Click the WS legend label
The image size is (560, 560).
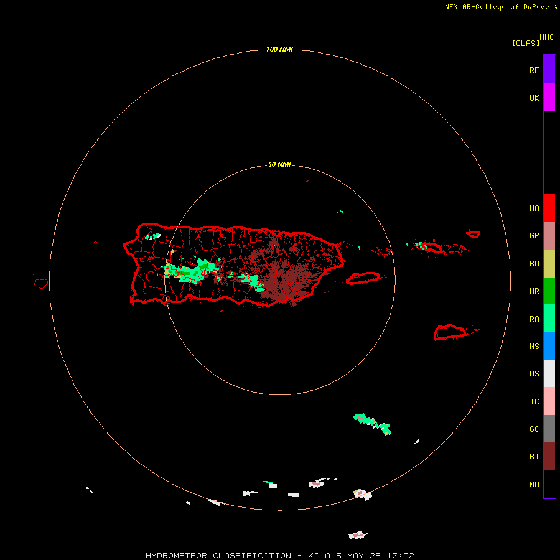pyautogui.click(x=534, y=347)
